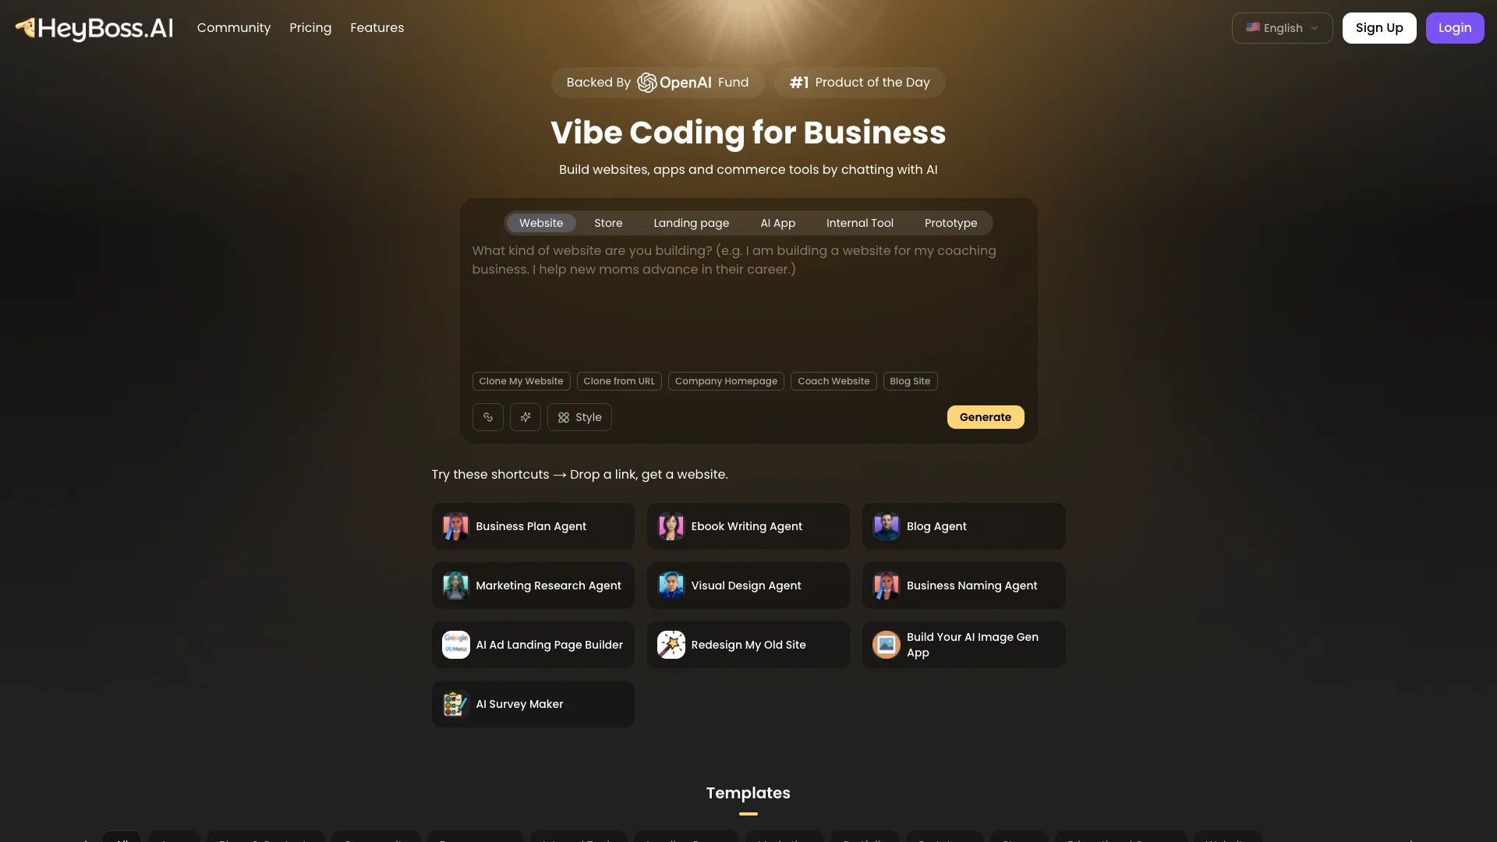Open Build Your AI Image Gen App
This screenshot has width=1497, height=842.
tap(964, 645)
